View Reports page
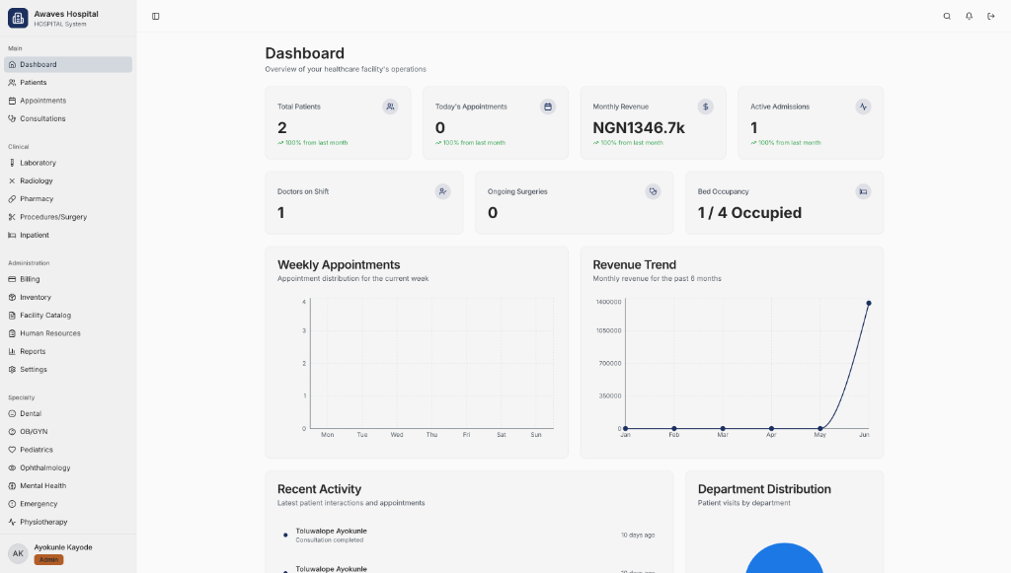Screen dimensions: 1011x573 (x=68, y=351)
